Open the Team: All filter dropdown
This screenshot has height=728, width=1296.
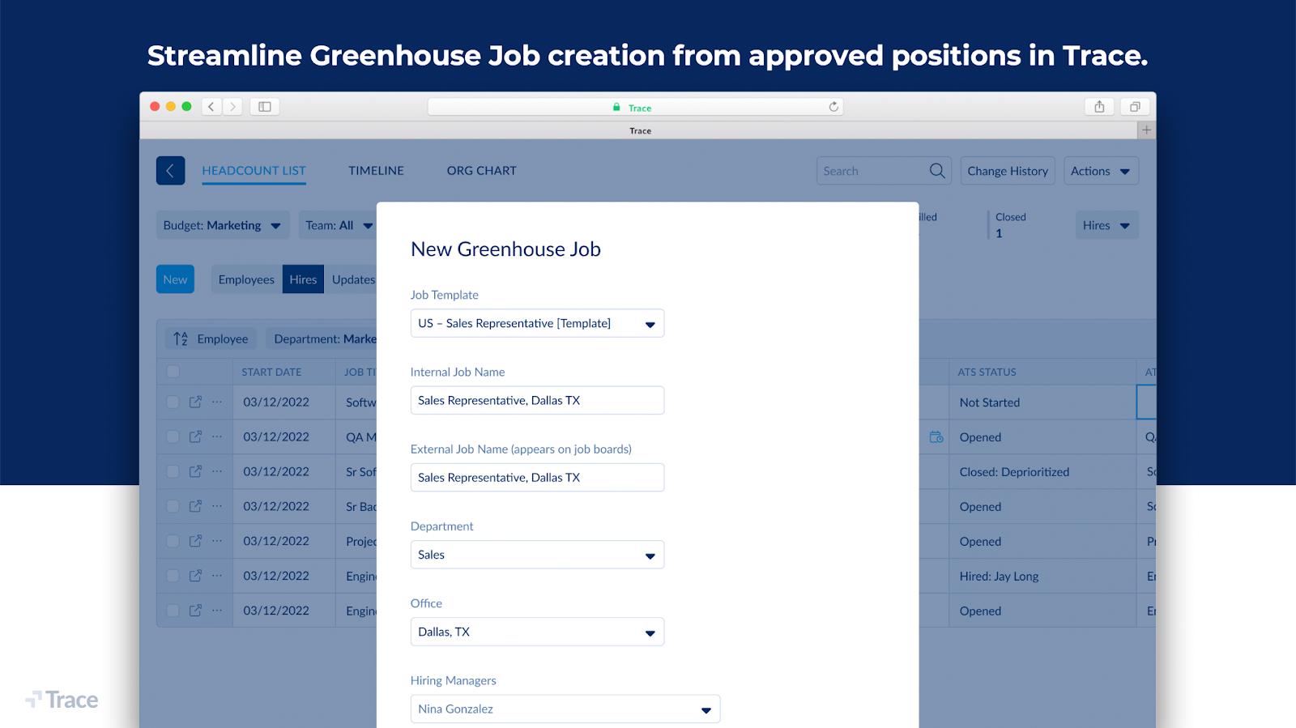(x=338, y=225)
